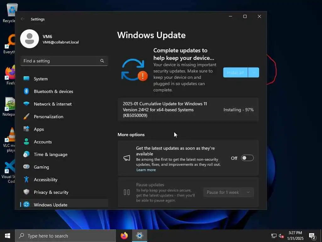Select the Recycle Bin desktop icon

click(9, 13)
